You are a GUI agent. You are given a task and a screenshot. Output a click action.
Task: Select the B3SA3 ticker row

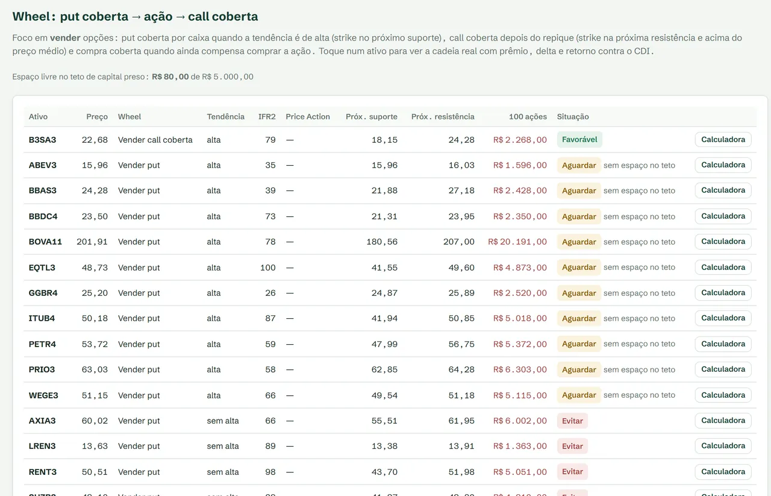pos(390,140)
